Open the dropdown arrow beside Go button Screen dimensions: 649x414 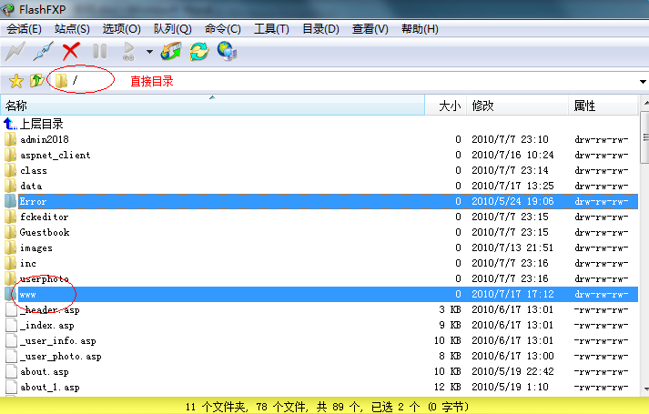pyautogui.click(x=149, y=52)
